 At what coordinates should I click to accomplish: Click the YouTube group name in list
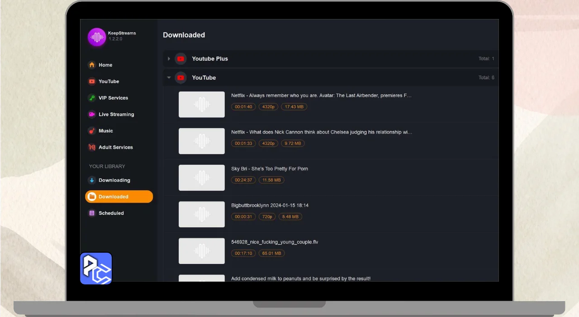[204, 77]
